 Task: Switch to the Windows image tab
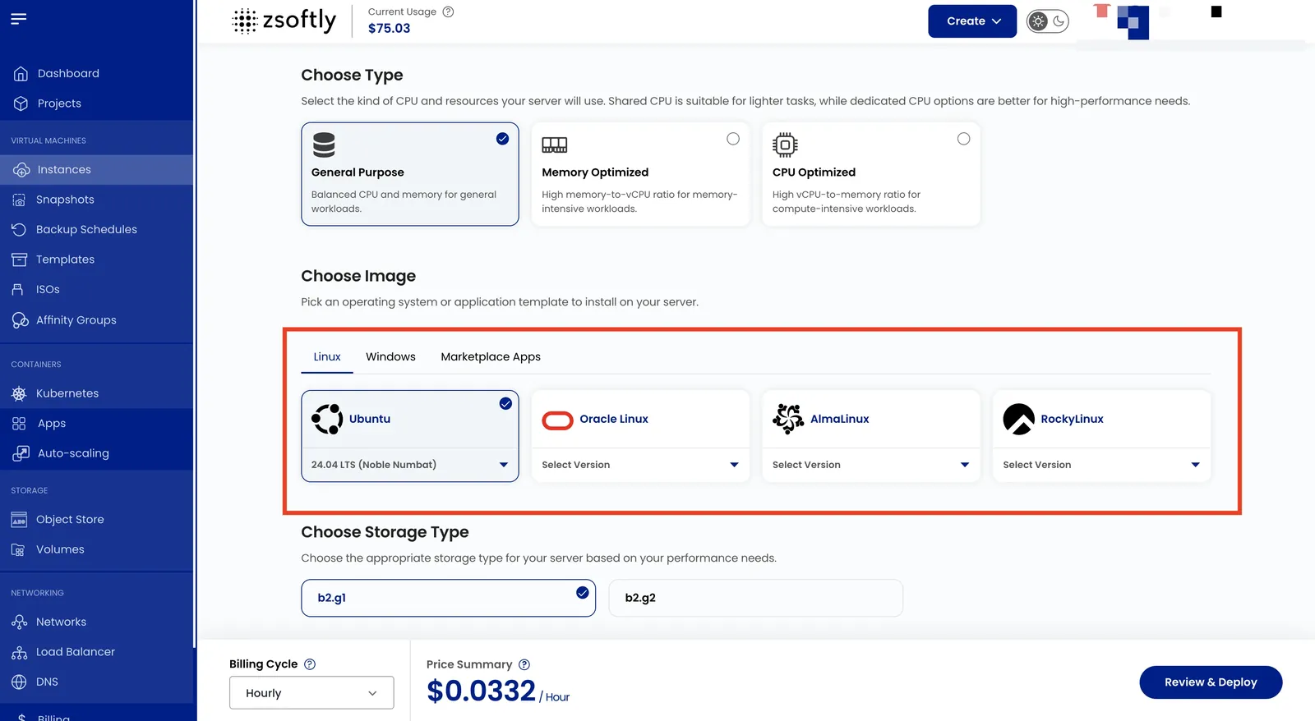pyautogui.click(x=390, y=356)
